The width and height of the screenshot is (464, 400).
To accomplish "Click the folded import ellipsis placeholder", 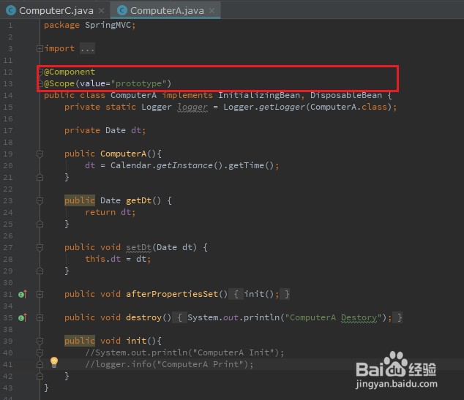I will (x=87, y=48).
